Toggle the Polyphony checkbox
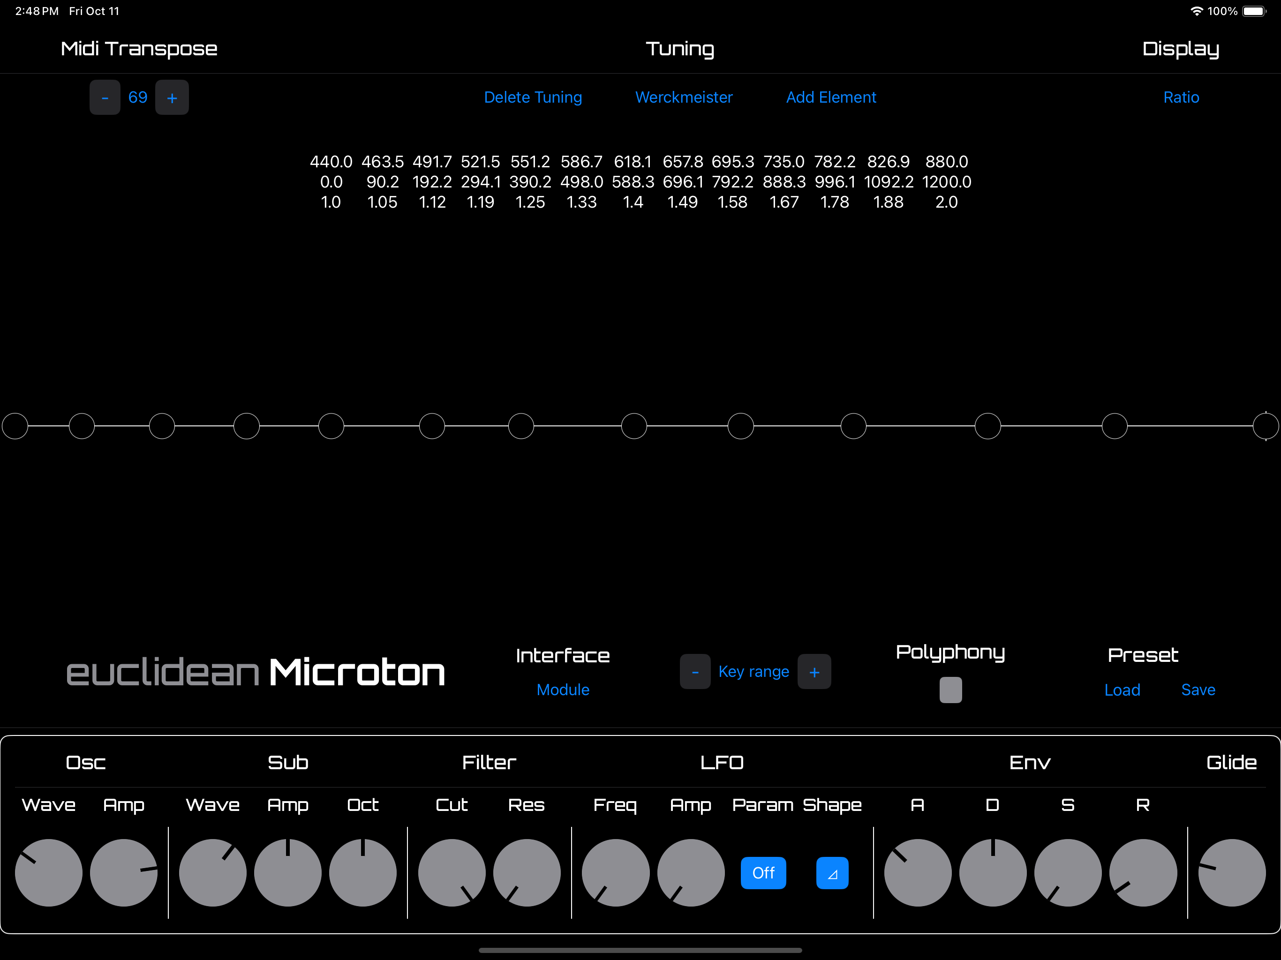The width and height of the screenshot is (1281, 960). pos(951,690)
